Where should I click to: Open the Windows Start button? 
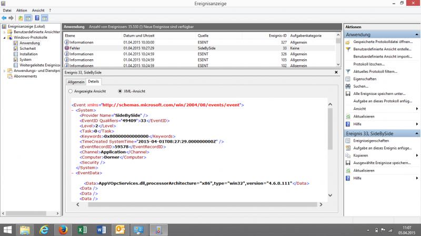7,230
